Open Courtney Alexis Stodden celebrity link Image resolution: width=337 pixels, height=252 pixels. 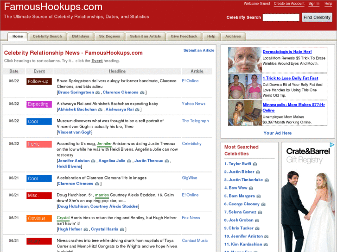(x=114, y=207)
